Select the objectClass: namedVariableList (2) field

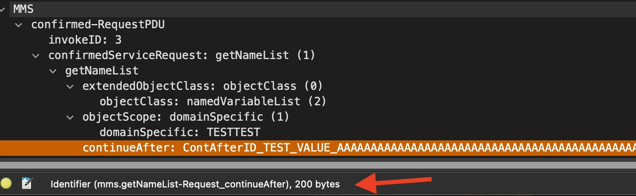pyautogui.click(x=213, y=101)
